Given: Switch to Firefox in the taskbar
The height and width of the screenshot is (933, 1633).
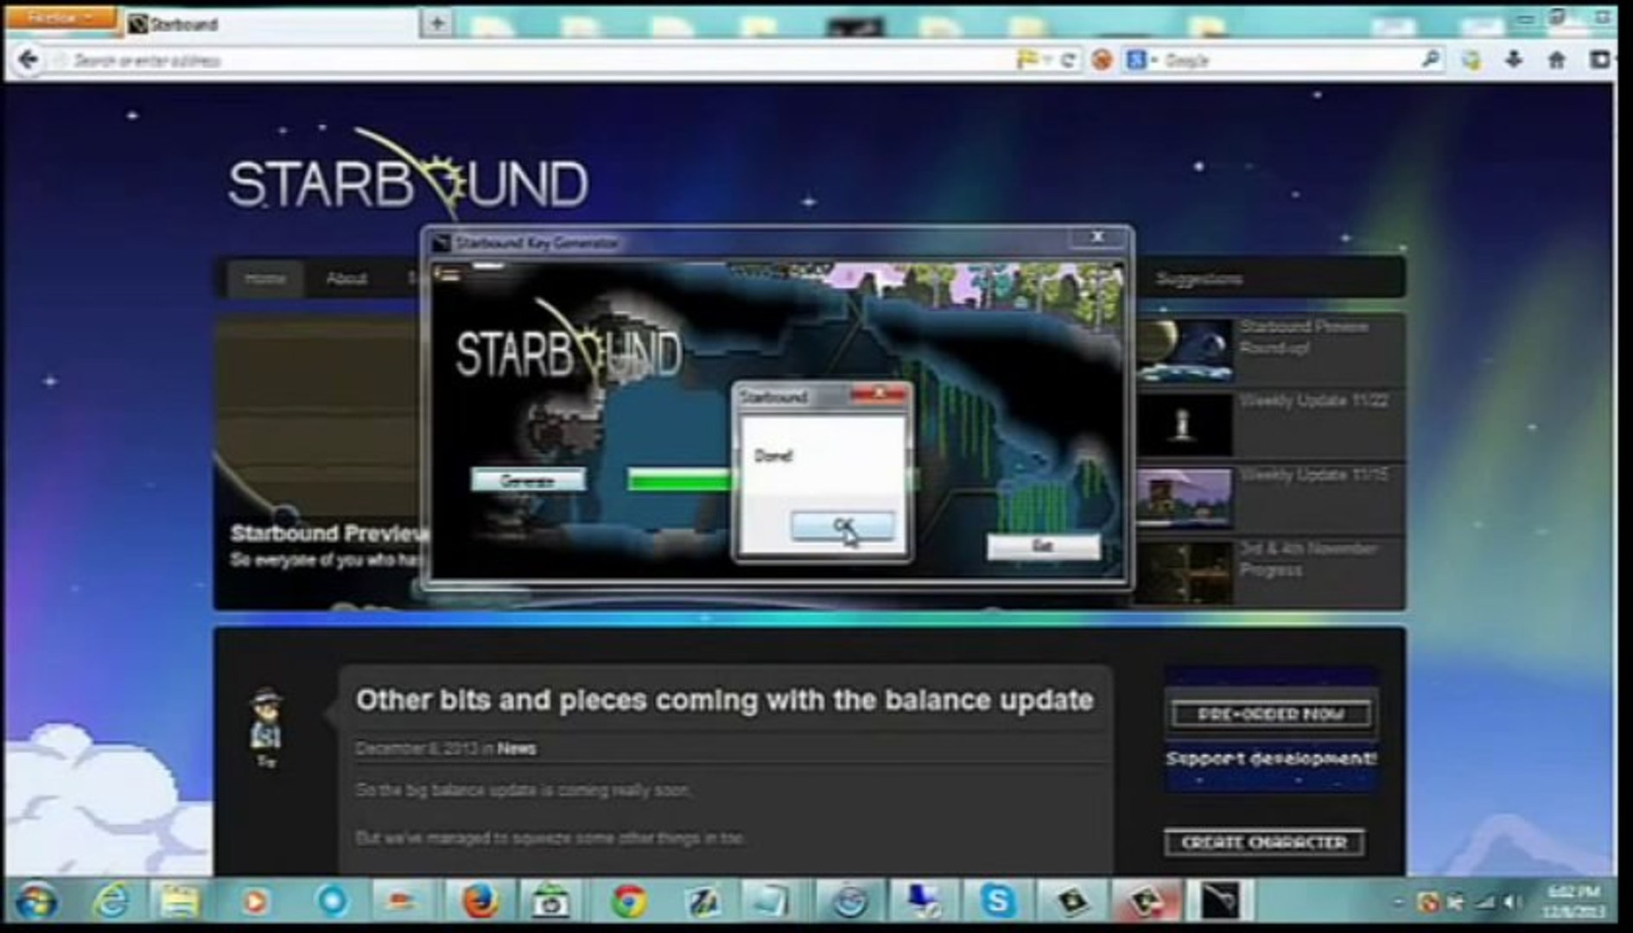Looking at the screenshot, I should [x=480, y=902].
